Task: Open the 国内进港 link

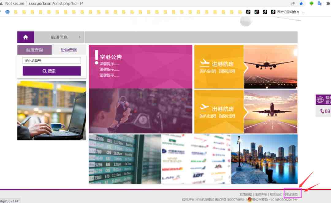Action: click(x=208, y=71)
